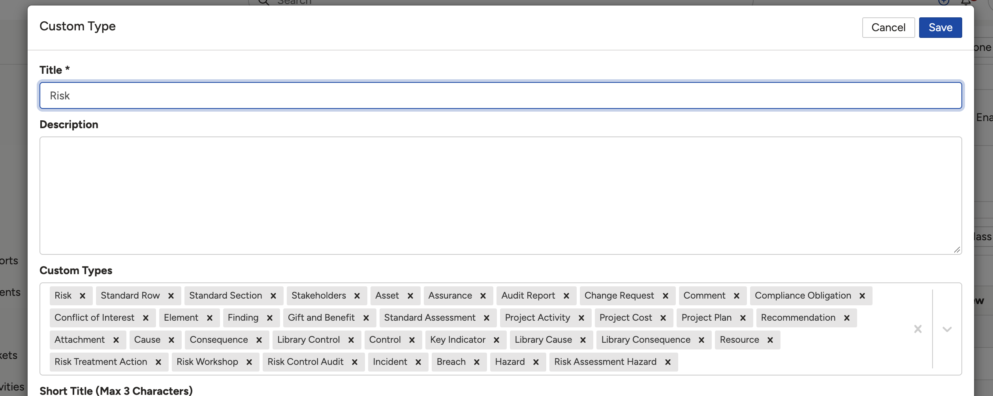Remove the Library Control tag
Viewport: 993px width, 396px height.
[x=351, y=340]
